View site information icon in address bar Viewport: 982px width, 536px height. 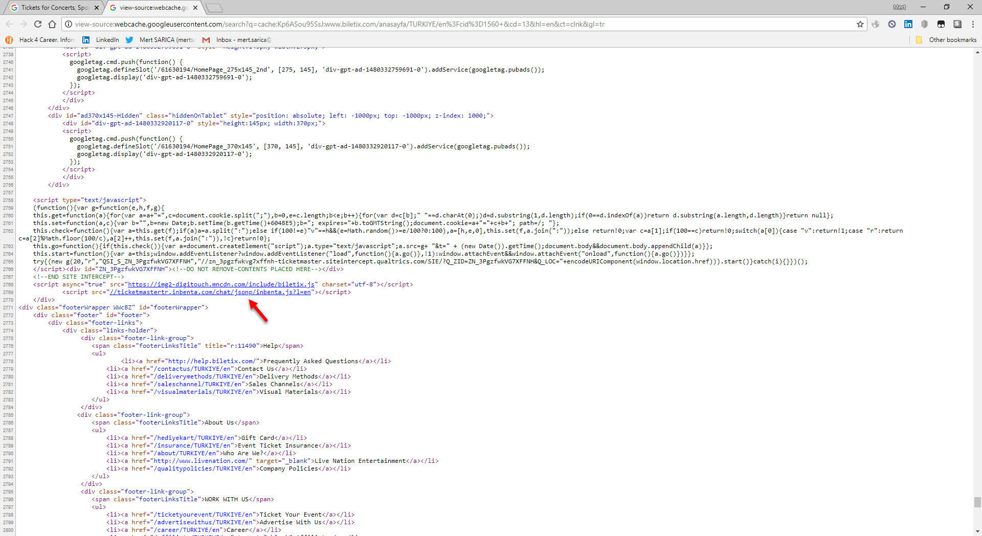pyautogui.click(x=68, y=24)
